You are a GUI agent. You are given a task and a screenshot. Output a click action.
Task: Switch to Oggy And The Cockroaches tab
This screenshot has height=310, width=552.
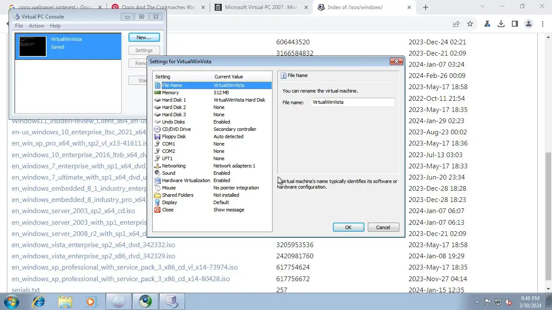click(157, 7)
